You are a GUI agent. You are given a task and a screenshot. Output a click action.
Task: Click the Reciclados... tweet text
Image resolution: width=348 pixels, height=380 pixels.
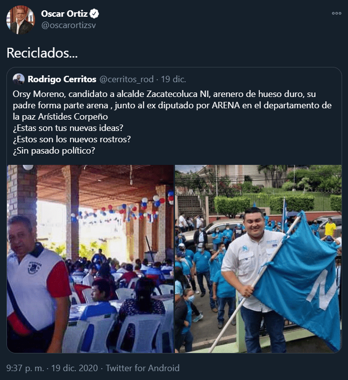(x=42, y=53)
